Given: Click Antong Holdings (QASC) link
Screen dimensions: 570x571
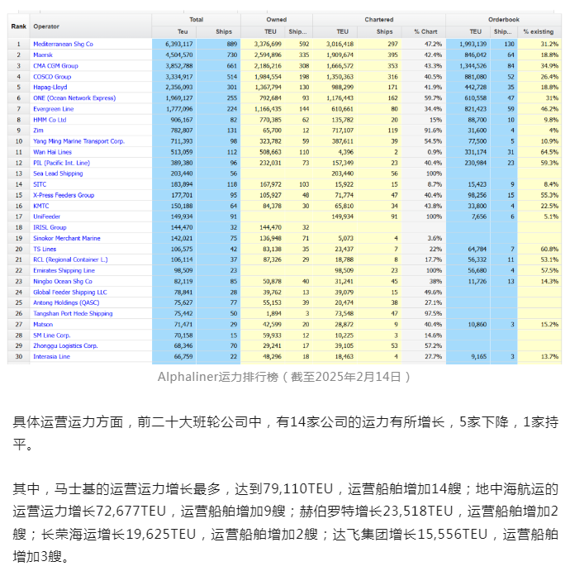Looking at the screenshot, I should (x=66, y=302).
